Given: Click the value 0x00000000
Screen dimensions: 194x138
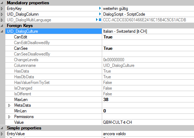Looking at the screenshot, I should (114, 60).
